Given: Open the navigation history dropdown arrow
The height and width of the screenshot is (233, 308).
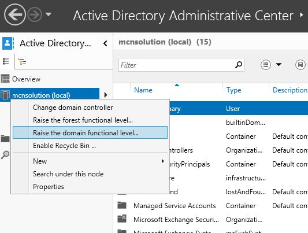Looking at the screenshot, I should click(49, 14).
